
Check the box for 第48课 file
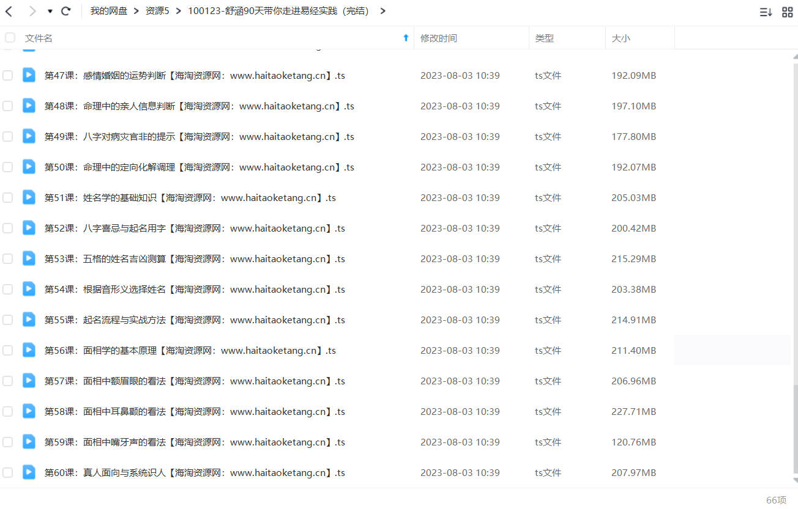pos(7,106)
